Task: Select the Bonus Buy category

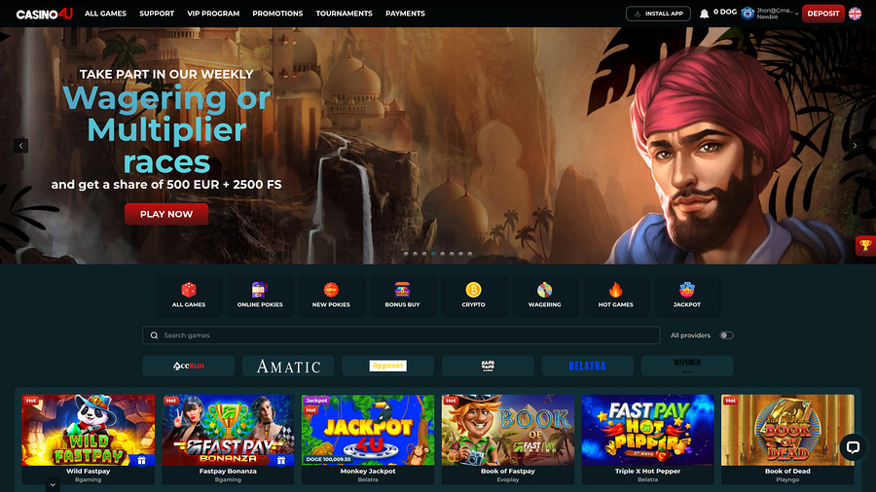Action: coord(402,295)
